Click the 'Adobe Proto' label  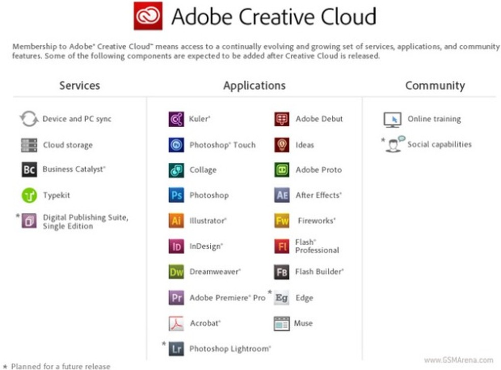coord(319,170)
